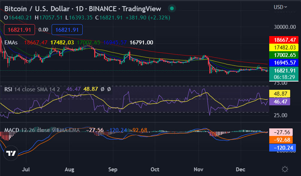The image size is (301, 176).
Task: Click the orange -92.68 signal label
Action: click(281, 140)
